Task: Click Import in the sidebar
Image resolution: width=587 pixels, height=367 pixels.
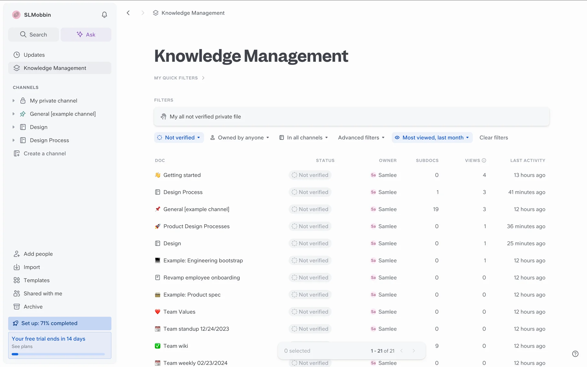Action: coord(32,267)
